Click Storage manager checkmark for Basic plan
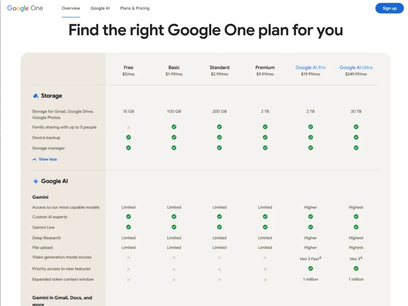Viewport: 408px width, 306px height. point(174,148)
